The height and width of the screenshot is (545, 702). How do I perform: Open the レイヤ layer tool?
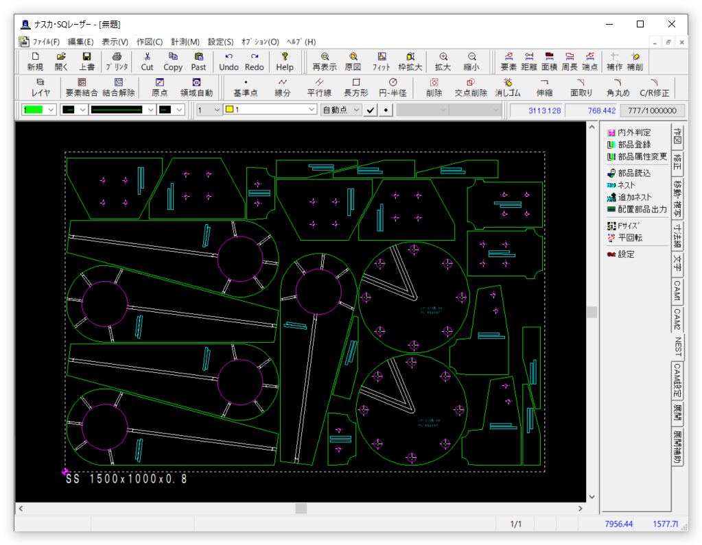(x=40, y=87)
